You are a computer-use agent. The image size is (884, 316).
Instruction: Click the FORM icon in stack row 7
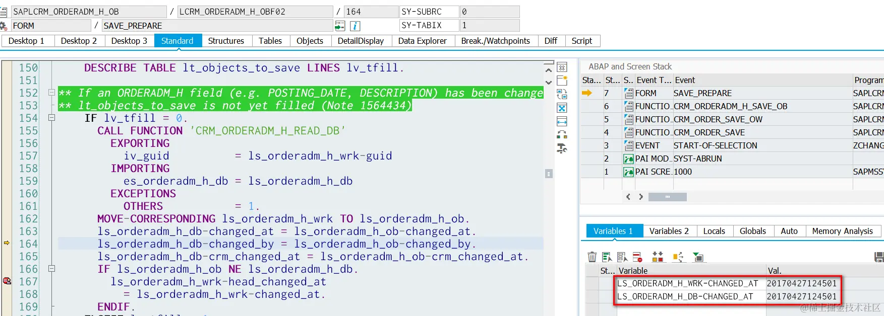[629, 93]
